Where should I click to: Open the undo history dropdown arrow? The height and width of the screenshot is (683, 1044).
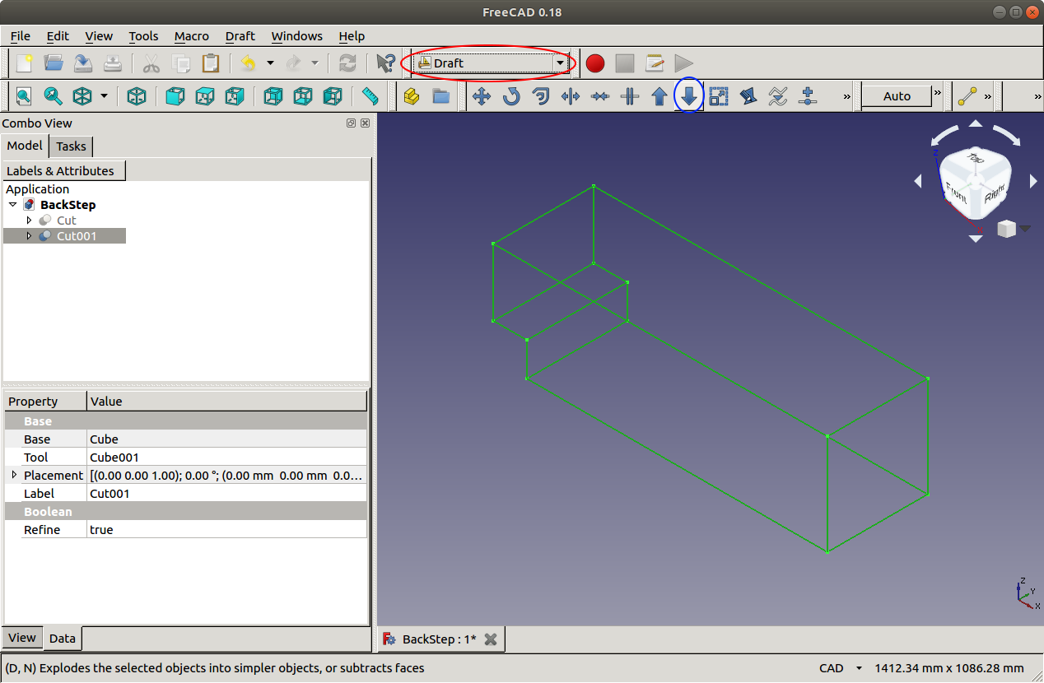[x=270, y=63]
